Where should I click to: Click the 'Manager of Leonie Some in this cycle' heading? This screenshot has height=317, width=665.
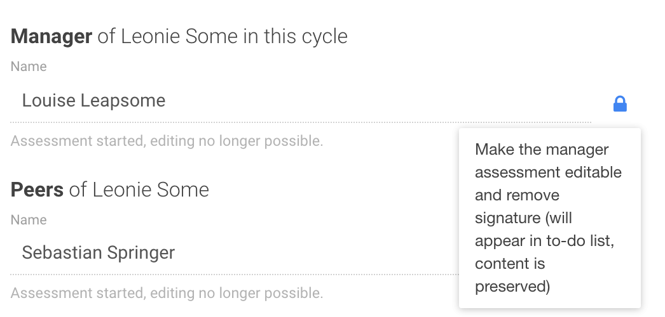tap(179, 36)
